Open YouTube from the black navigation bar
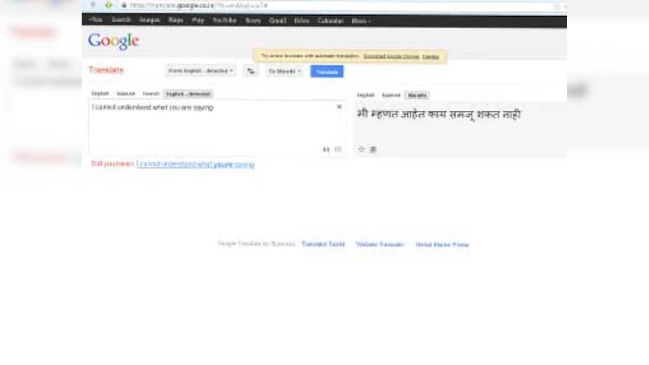Viewport: 649px width, 365px height. pos(224,21)
